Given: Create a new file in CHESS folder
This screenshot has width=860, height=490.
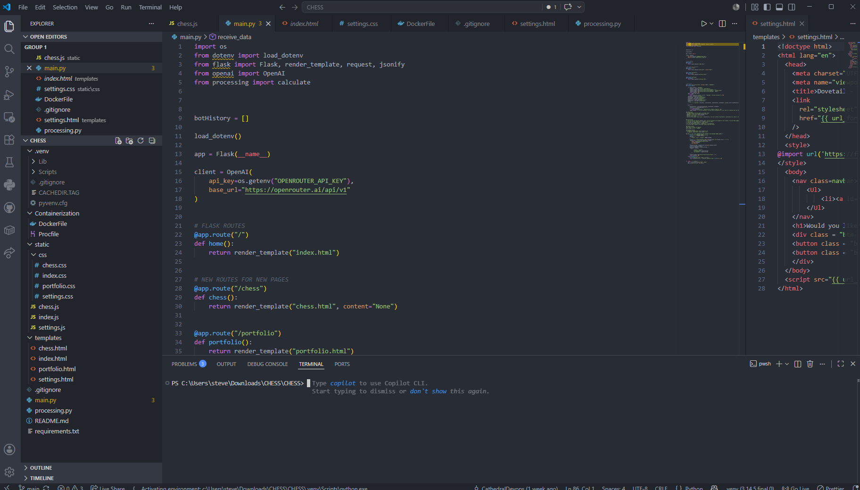Looking at the screenshot, I should [x=118, y=141].
